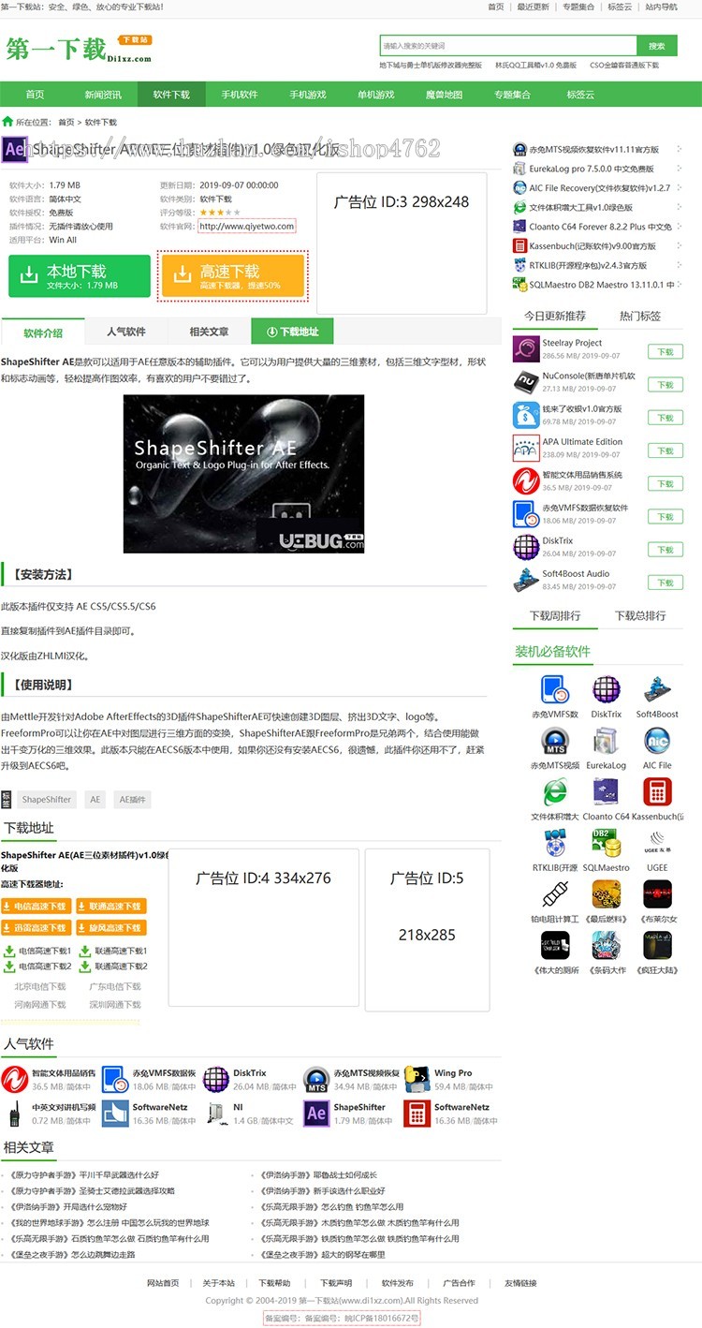702x1328 pixels.
Task: Click 北京电信下载 mirror link
Action: click(40, 986)
